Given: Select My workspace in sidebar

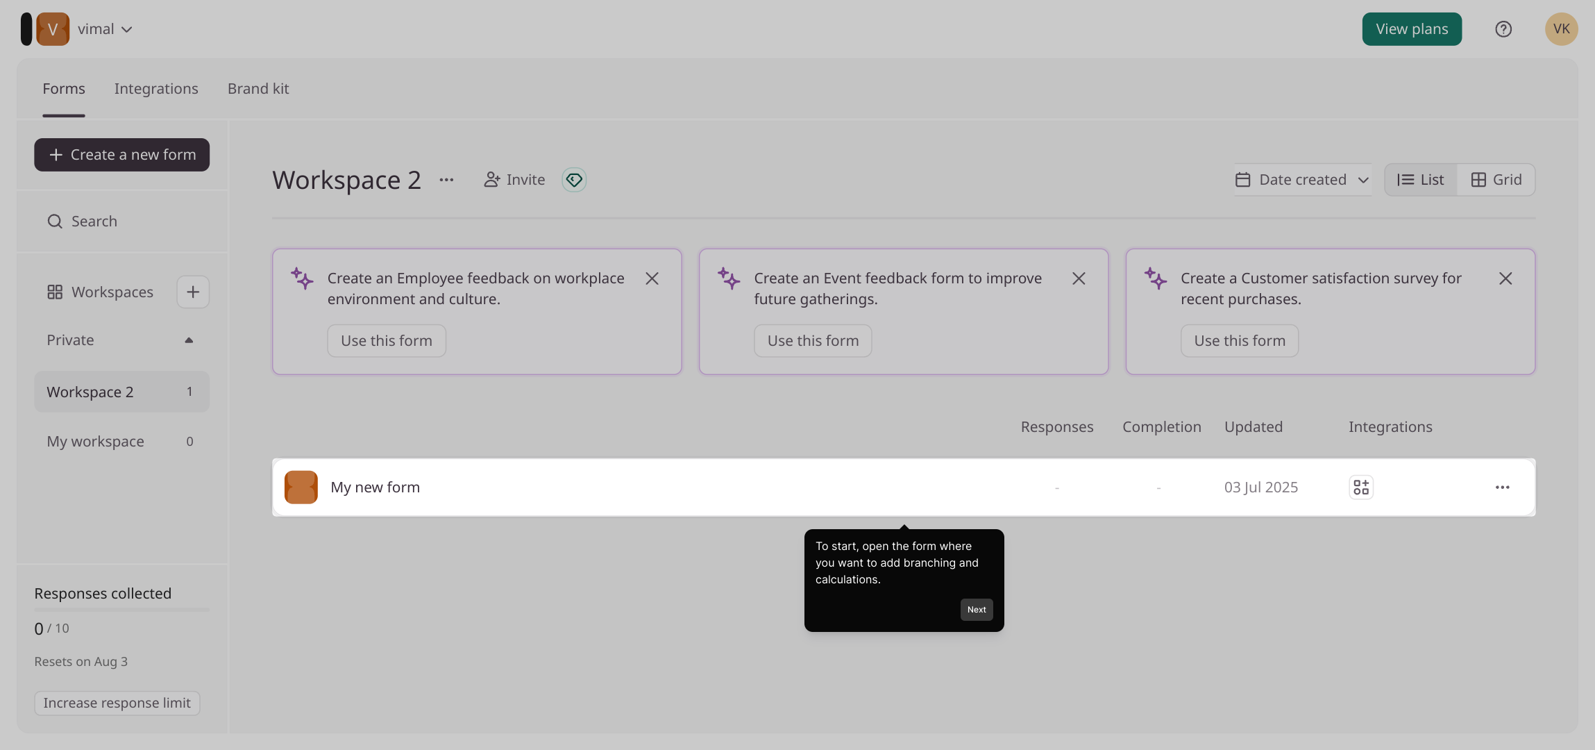Looking at the screenshot, I should pos(122,442).
